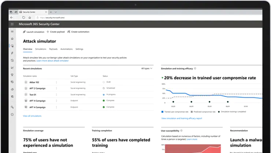Viewport: 271px width, 153px height.
Task: Click the browser back arrow
Action: (x=12, y=17)
